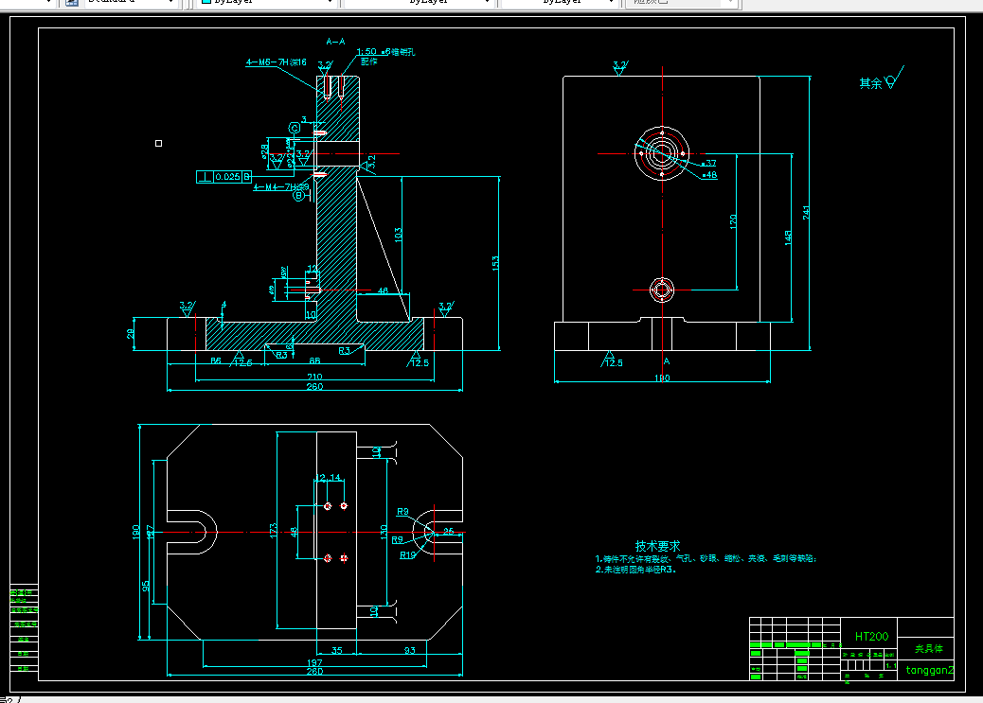Click the 夹具体 part name cell
Screen dimensions: 983x703
click(928, 648)
